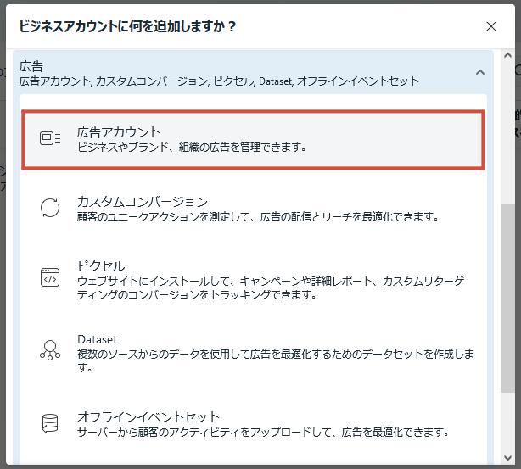Image resolution: width=521 pixels, height=469 pixels.
Task: Click the カスタムコンバージョン circular arrows icon
Action: coord(50,208)
